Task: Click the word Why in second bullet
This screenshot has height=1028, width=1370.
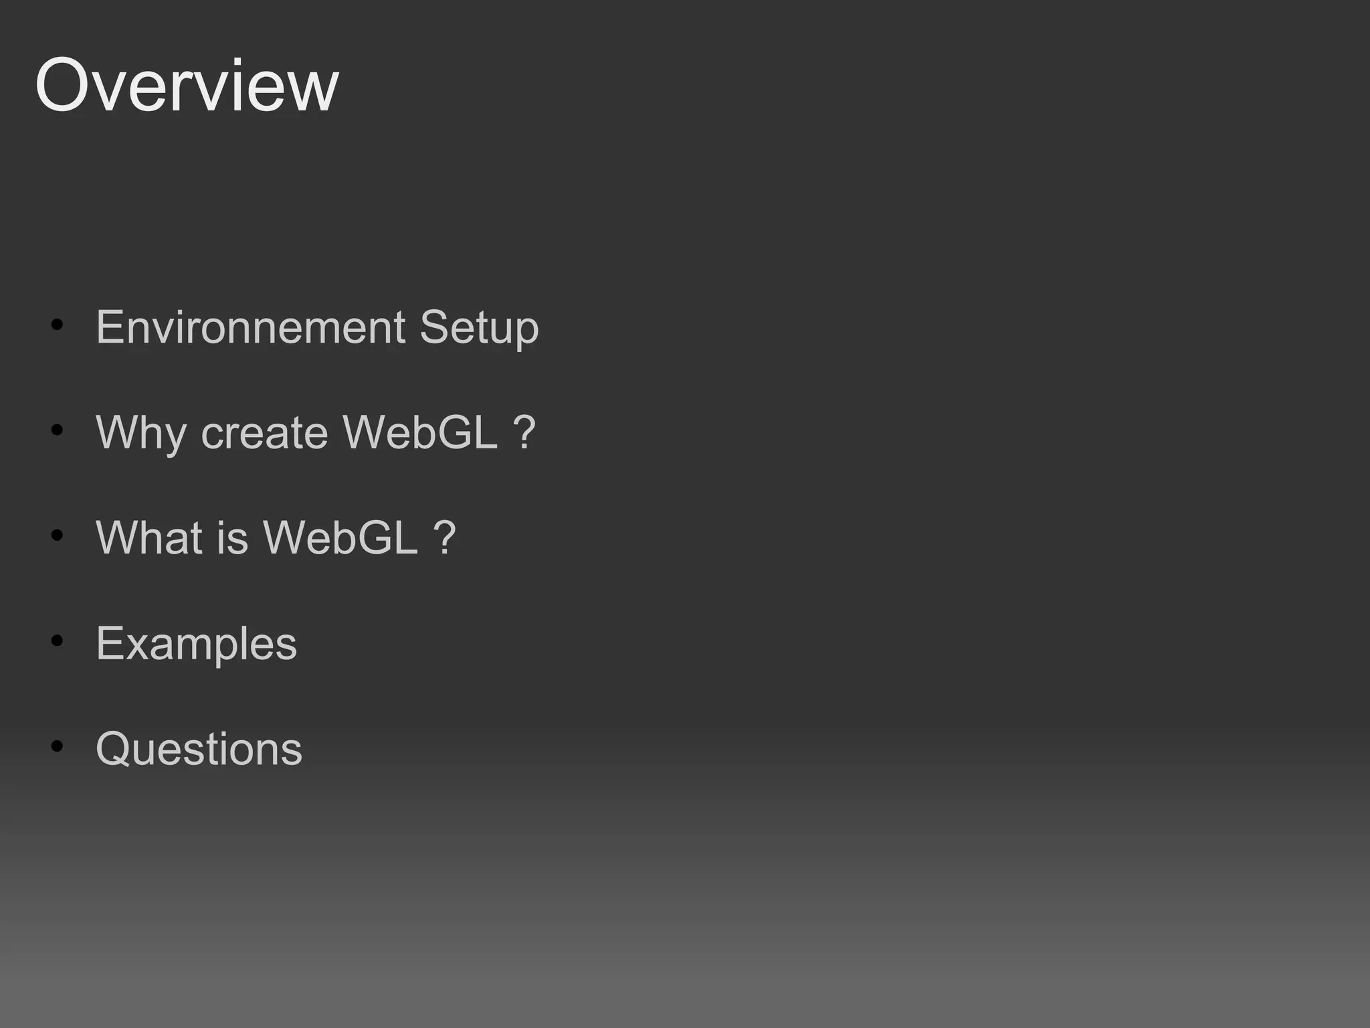Action: click(x=141, y=434)
